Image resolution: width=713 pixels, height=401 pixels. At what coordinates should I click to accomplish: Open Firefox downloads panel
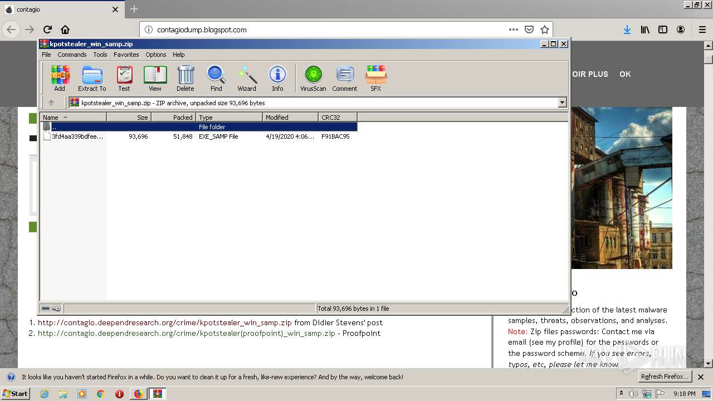pyautogui.click(x=627, y=30)
